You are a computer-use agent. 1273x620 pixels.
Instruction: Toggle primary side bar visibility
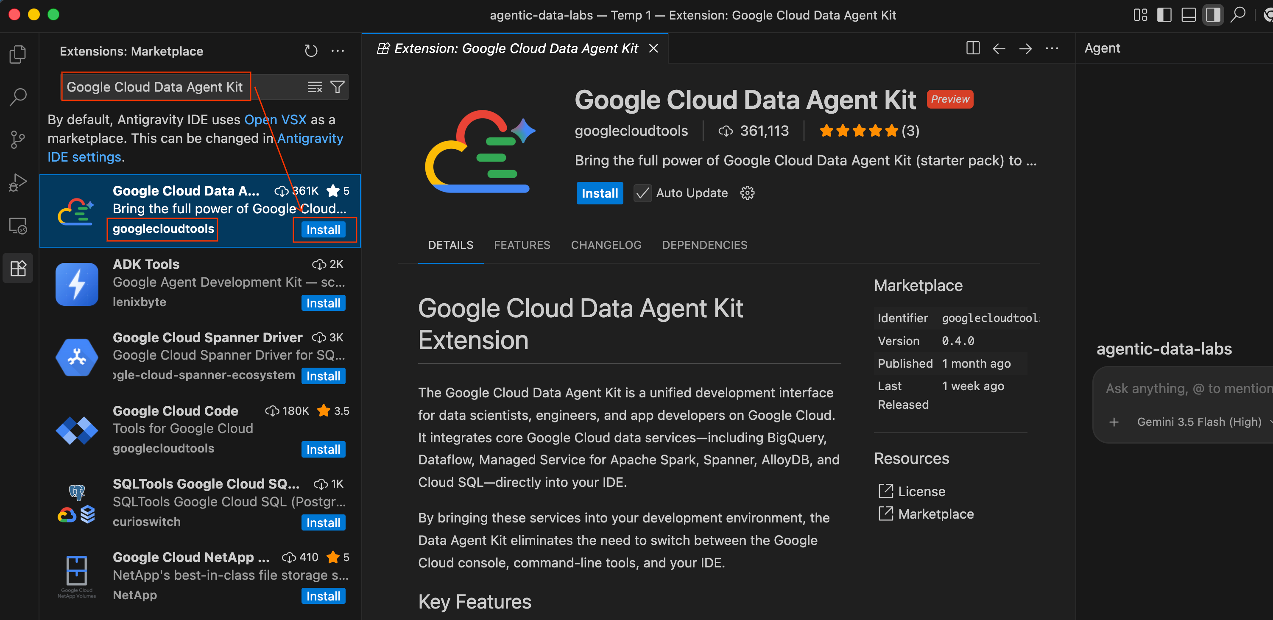(x=1164, y=15)
